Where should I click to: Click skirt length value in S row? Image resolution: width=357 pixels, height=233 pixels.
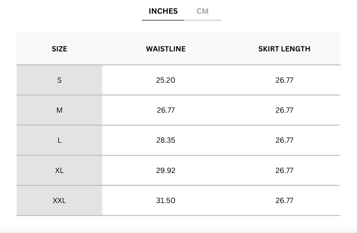(284, 80)
